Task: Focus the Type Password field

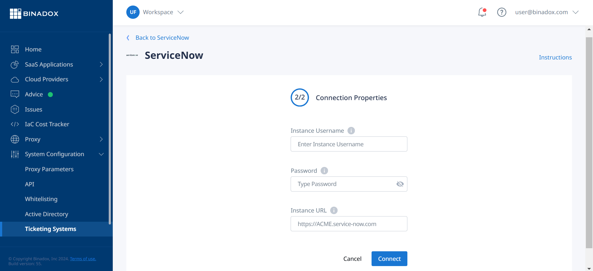Action: point(349,184)
